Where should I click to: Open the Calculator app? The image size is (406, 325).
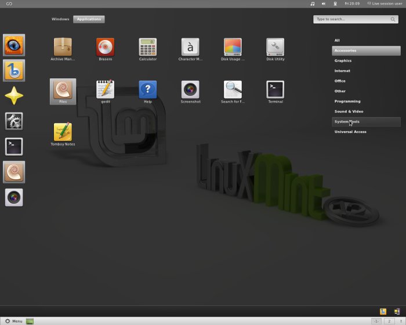[x=147, y=49]
